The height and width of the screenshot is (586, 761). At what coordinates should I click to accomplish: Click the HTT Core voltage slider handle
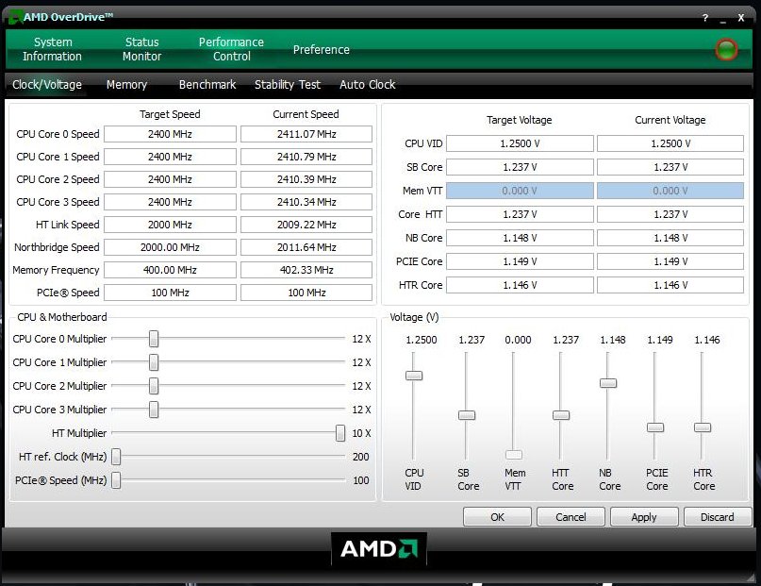pyautogui.click(x=561, y=415)
